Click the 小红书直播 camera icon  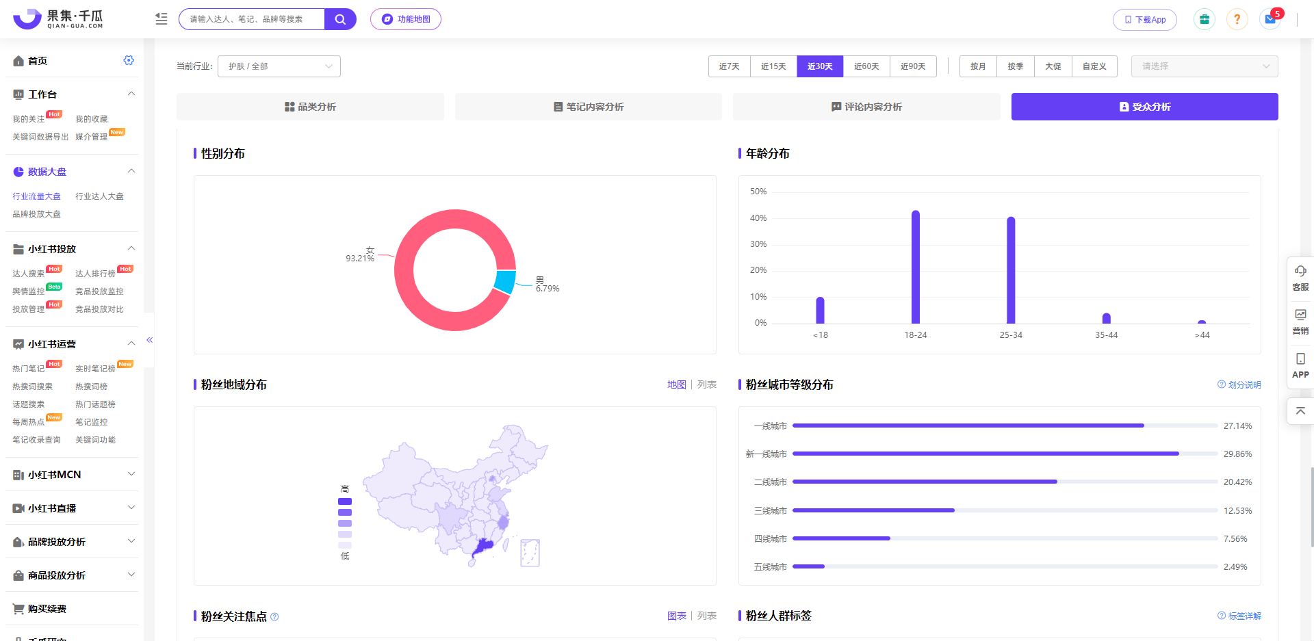coord(18,508)
